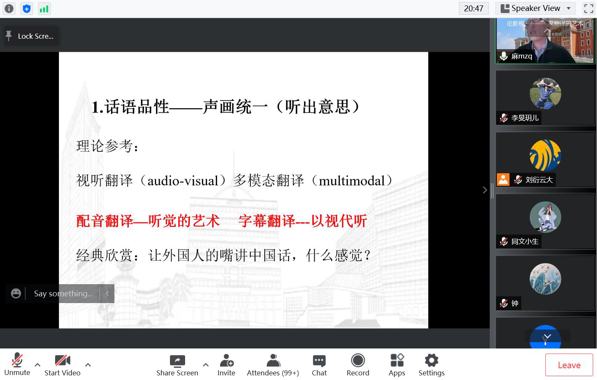The height and width of the screenshot is (380, 597).
Task: Open the Speaker View dropdown
Action: [535, 8]
